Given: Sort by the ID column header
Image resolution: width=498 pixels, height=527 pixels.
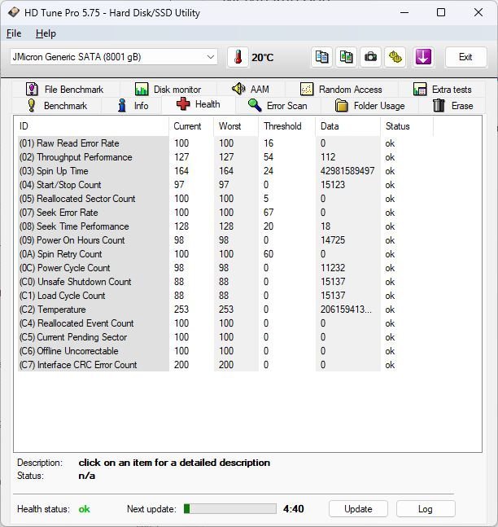Looking at the screenshot, I should coord(91,126).
